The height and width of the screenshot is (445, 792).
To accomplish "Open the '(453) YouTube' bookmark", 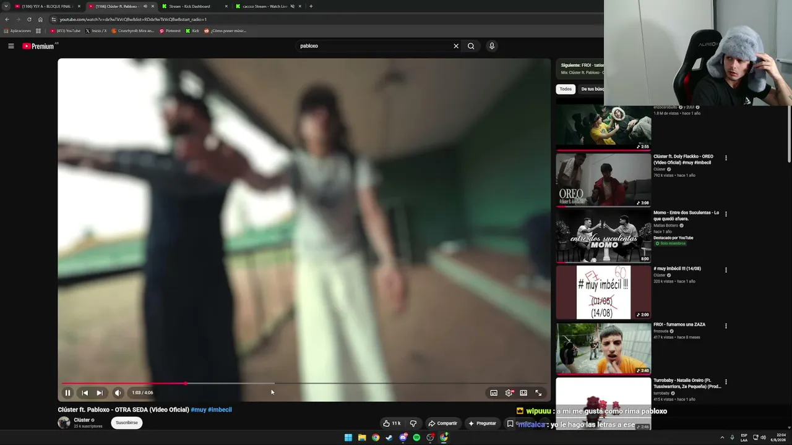I will point(66,31).
